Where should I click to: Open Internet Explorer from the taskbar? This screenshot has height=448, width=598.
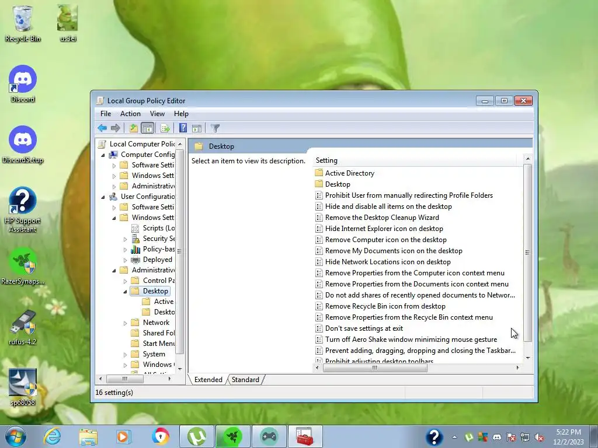tap(52, 436)
